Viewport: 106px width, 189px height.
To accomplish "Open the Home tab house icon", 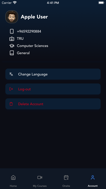I will (x=13, y=178).
